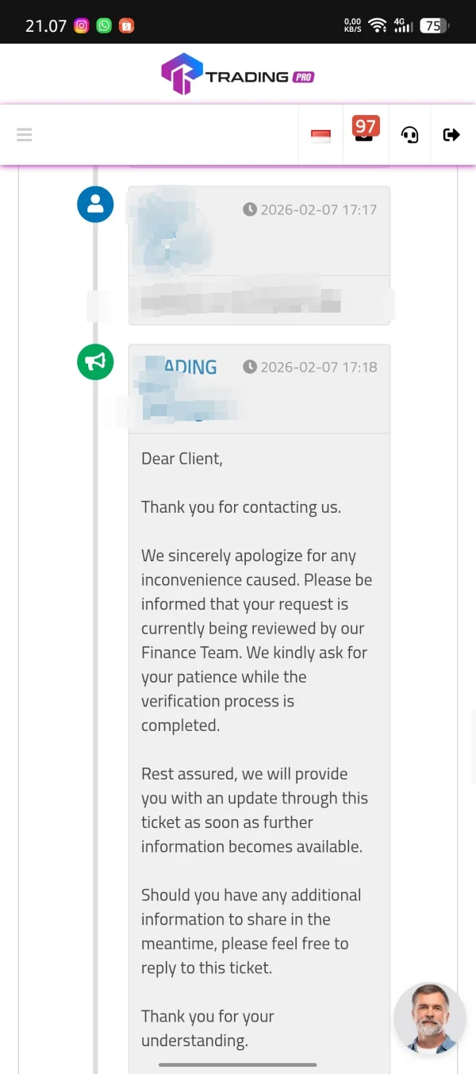Tap the Instagram notification status icon
The height and width of the screenshot is (1074, 476).
pyautogui.click(x=81, y=25)
